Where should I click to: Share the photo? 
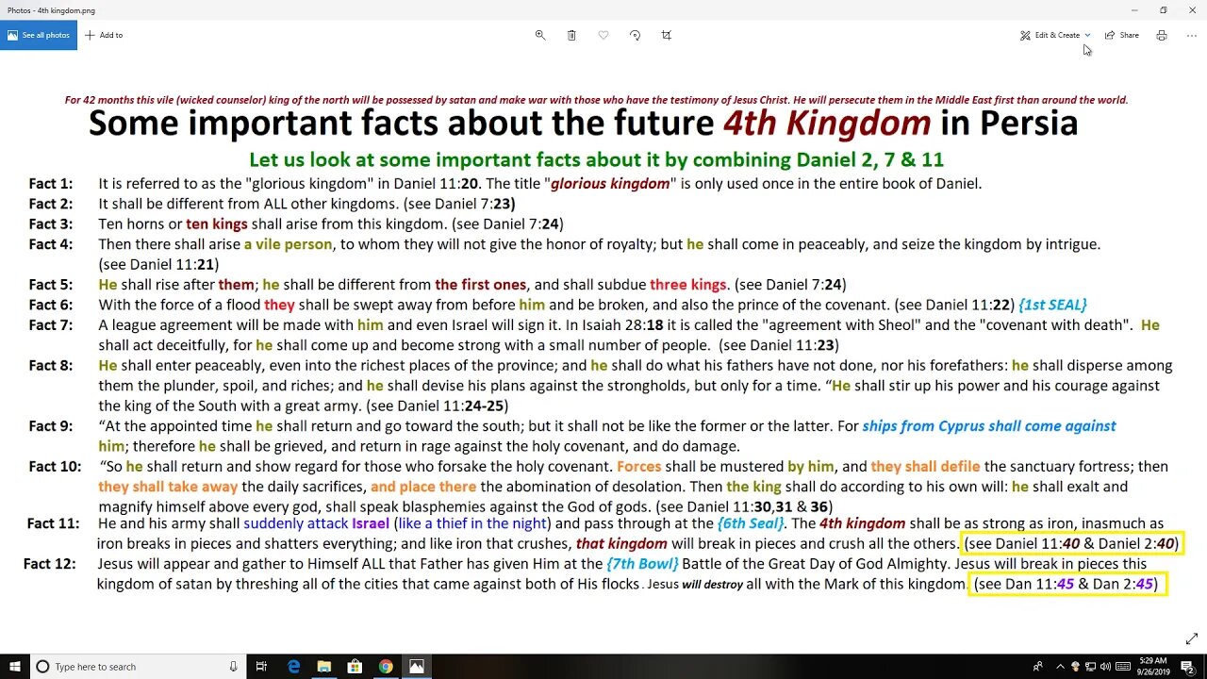point(1122,35)
